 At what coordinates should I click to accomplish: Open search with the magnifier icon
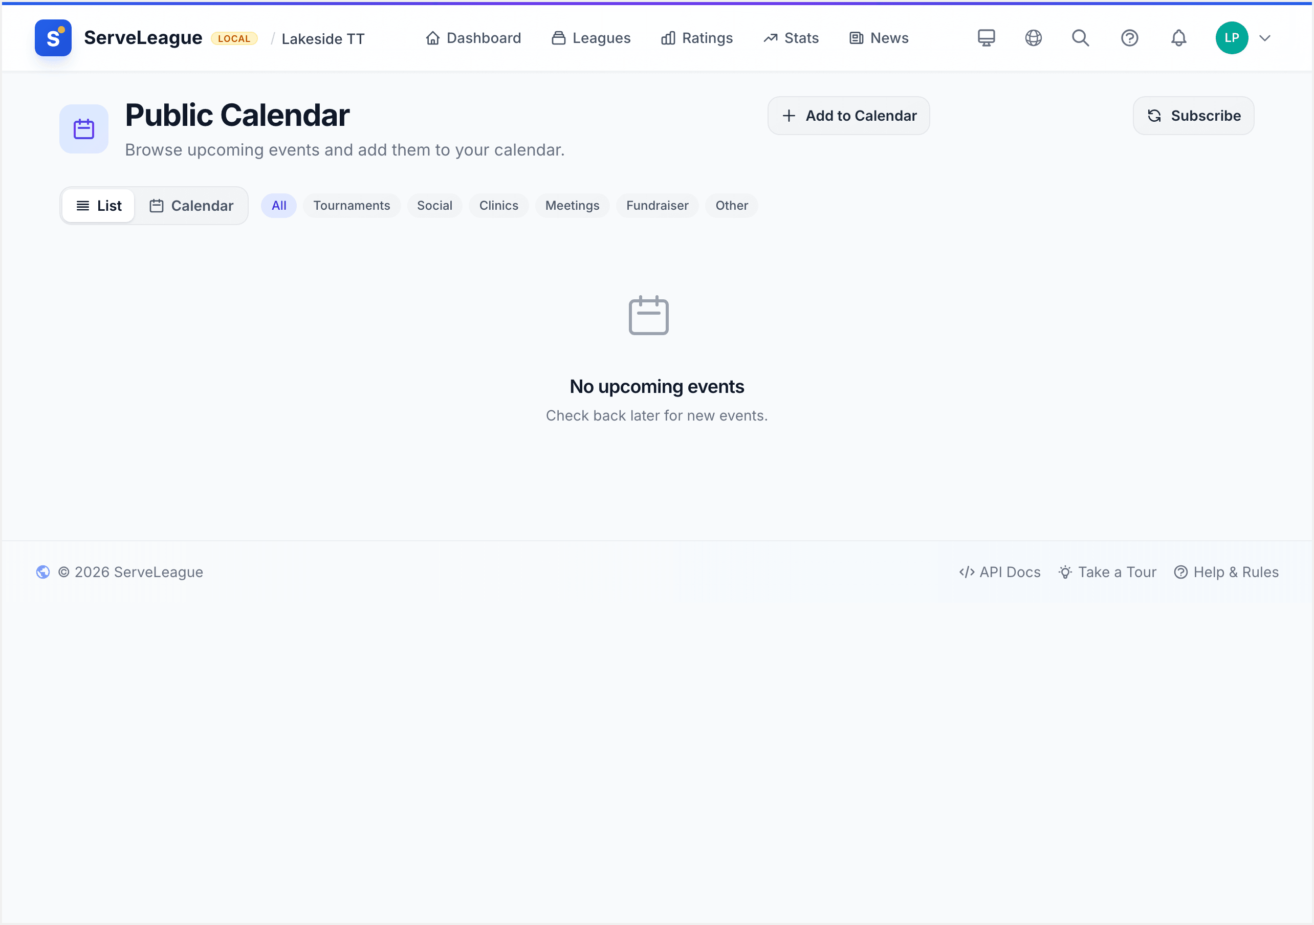(x=1081, y=38)
